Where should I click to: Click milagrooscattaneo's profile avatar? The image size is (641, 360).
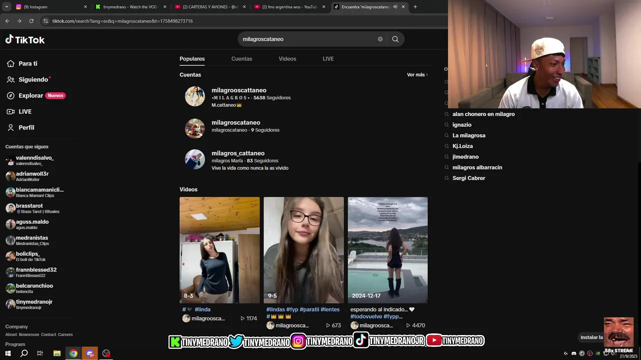(195, 96)
